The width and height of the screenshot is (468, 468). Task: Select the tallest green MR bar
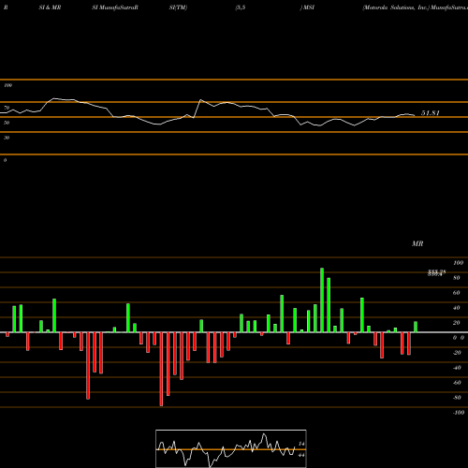point(322,300)
